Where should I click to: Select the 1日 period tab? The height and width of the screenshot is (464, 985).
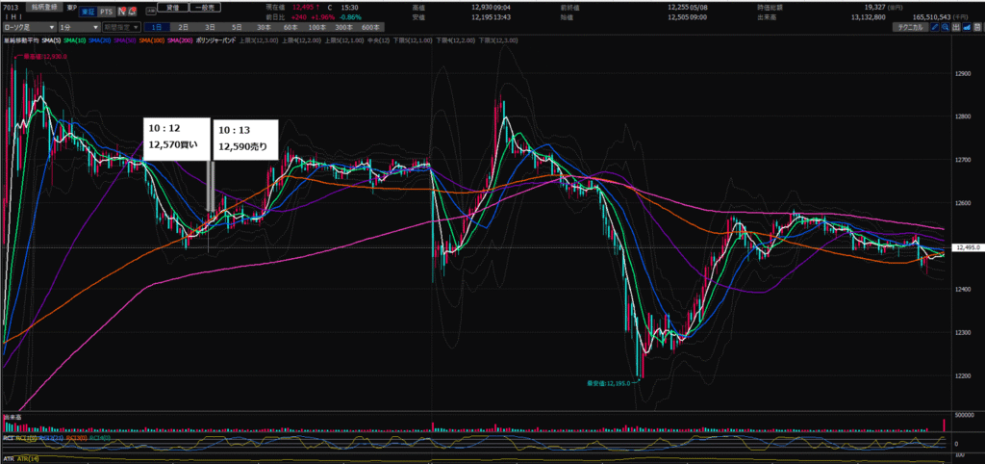point(157,28)
